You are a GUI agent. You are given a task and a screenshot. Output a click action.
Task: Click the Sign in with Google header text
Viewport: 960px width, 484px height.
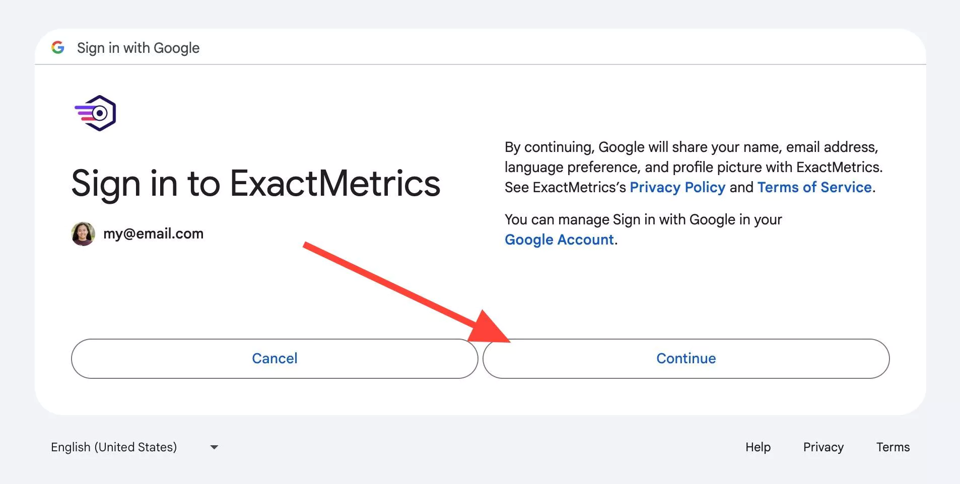click(x=138, y=48)
